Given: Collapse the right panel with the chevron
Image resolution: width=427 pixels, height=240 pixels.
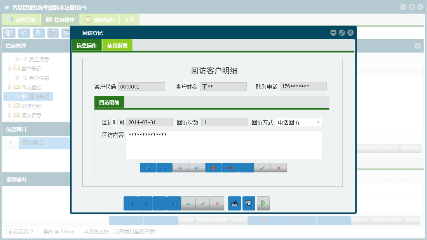Looking at the screenshot, I should 418,46.
